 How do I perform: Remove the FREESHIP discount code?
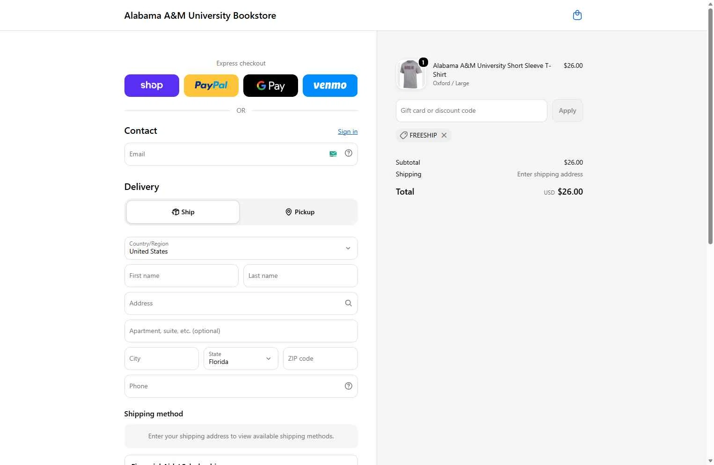pos(444,135)
